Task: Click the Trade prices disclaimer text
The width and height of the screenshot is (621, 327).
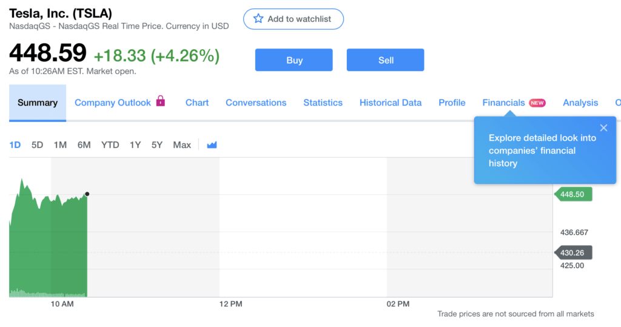Action: pyautogui.click(x=515, y=314)
